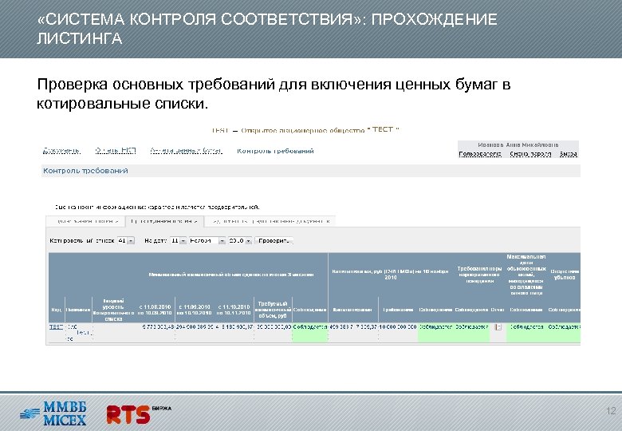Click the user name Иванова Анна Михайловна
This screenshot has height=431, width=622.
[x=518, y=144]
